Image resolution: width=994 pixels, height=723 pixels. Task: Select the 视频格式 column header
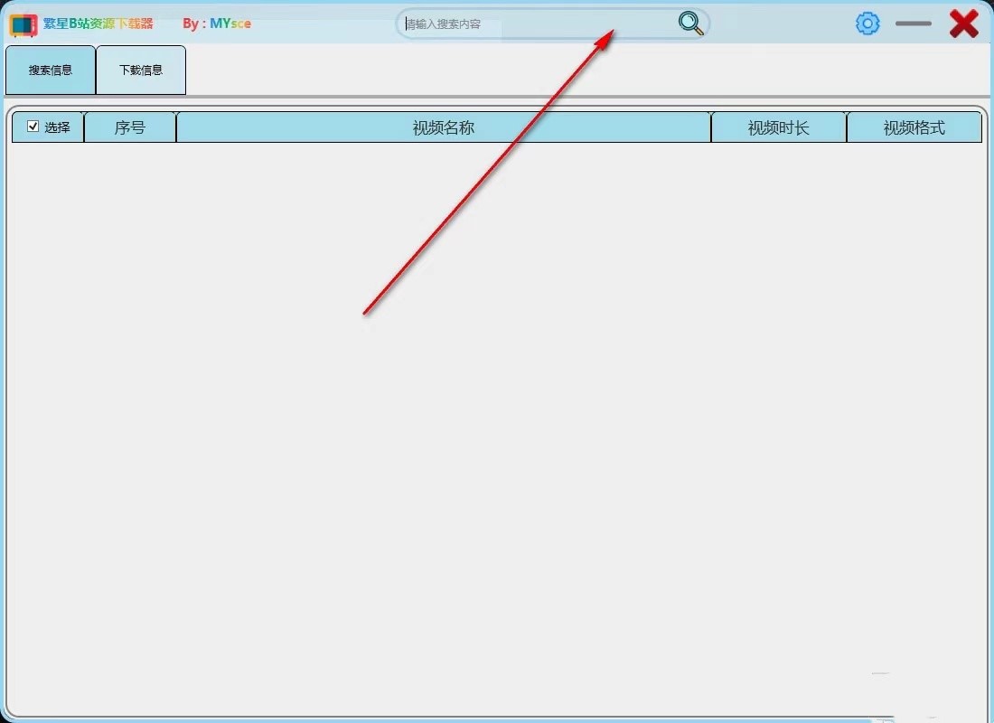[914, 127]
